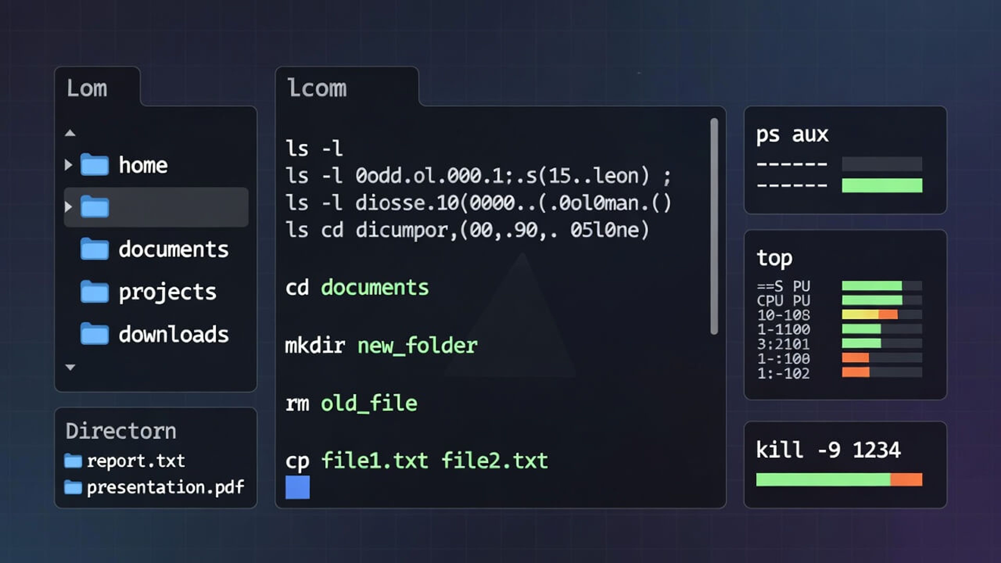Select the documents label in the tree
Screen dimensions: 1001x563
pyautogui.click(x=174, y=249)
